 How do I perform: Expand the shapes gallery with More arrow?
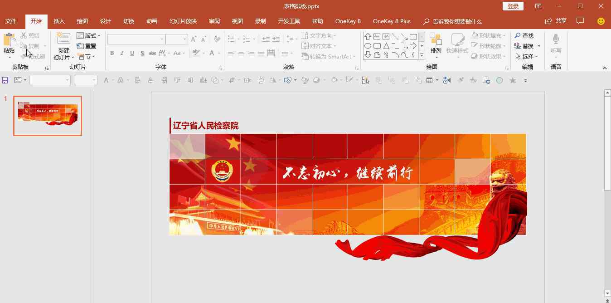422,55
